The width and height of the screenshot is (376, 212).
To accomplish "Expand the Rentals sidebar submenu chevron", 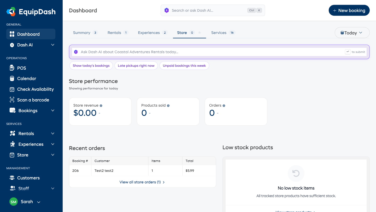I will click(53, 134).
